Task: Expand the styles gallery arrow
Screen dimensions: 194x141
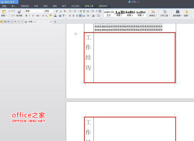Action: (147, 16)
